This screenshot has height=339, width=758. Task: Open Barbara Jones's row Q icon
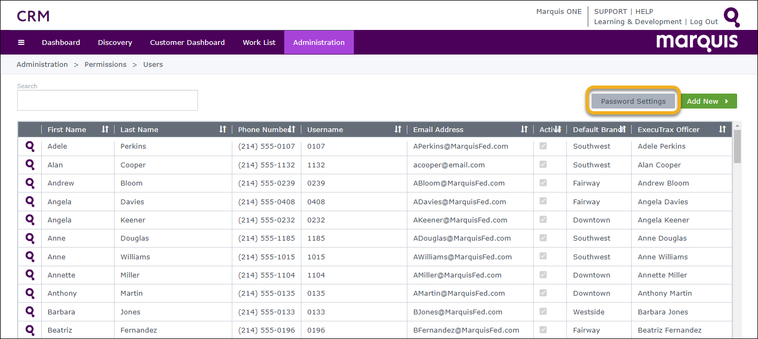click(x=30, y=312)
